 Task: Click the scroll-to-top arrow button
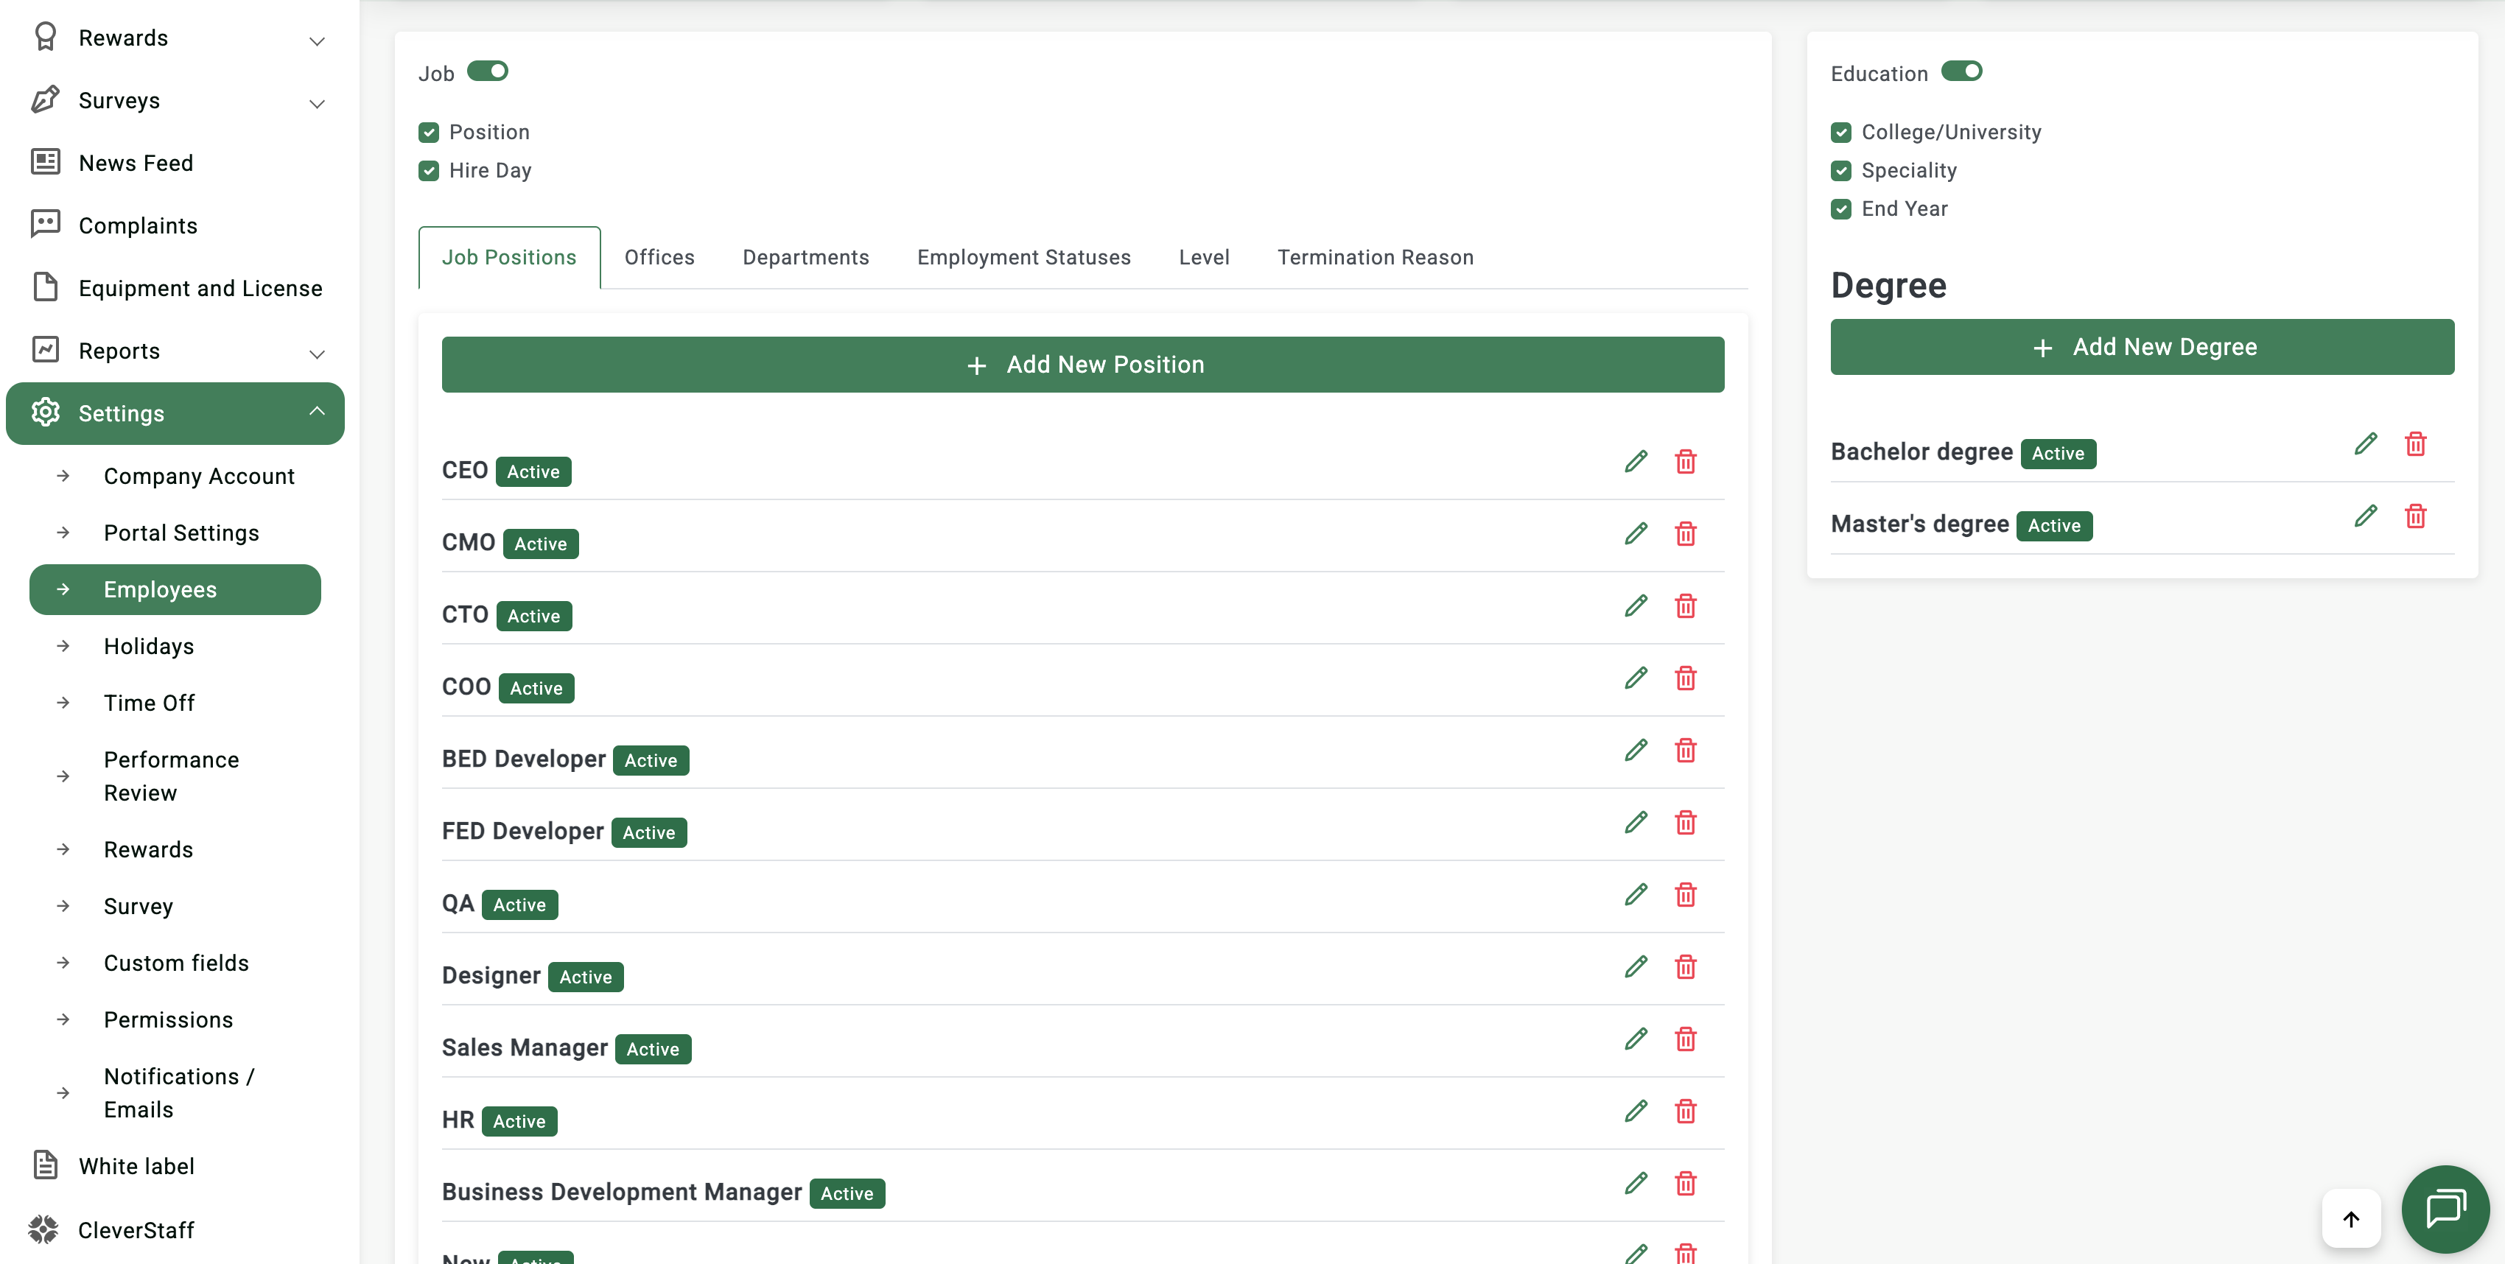coord(2351,1218)
